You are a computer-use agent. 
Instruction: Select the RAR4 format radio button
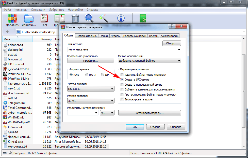click(87, 75)
